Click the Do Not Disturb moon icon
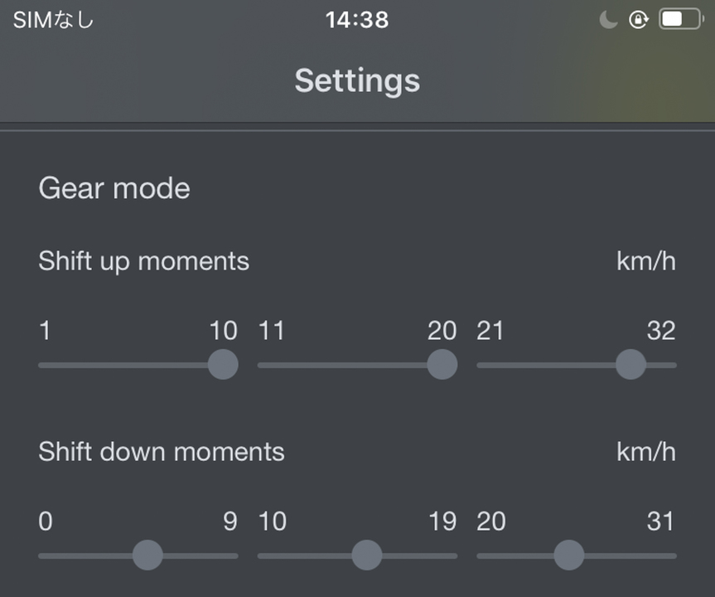Viewport: 715px width, 597px height. click(608, 20)
